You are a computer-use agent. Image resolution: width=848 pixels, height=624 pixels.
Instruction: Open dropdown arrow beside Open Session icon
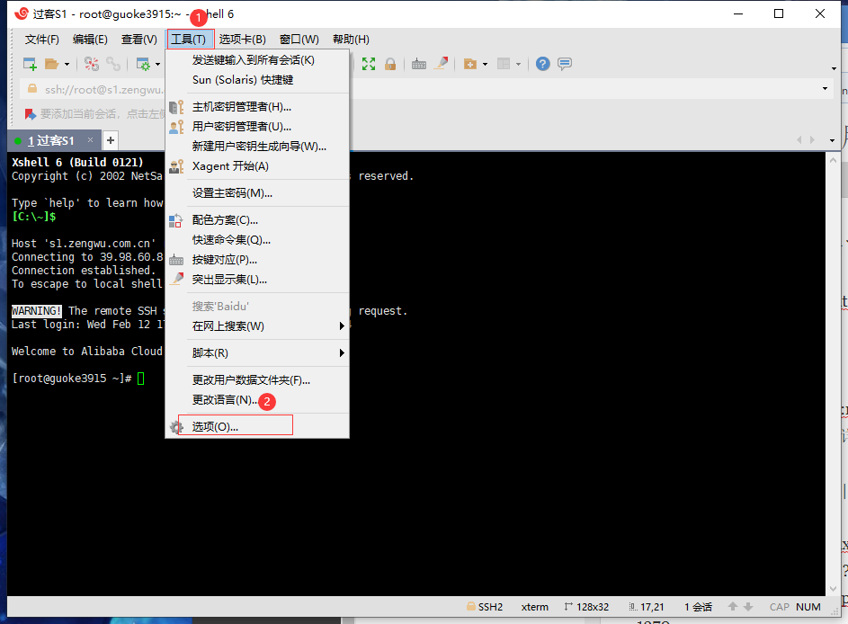[67, 64]
